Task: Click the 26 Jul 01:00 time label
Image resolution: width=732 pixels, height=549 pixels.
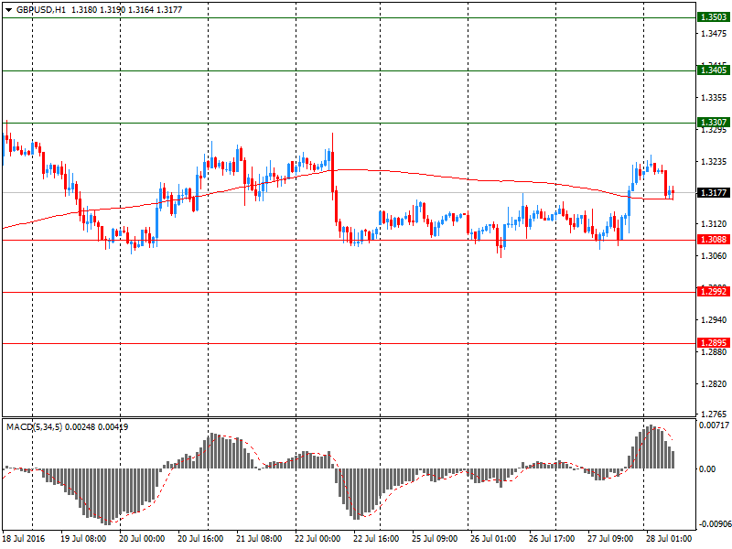Action: point(493,539)
